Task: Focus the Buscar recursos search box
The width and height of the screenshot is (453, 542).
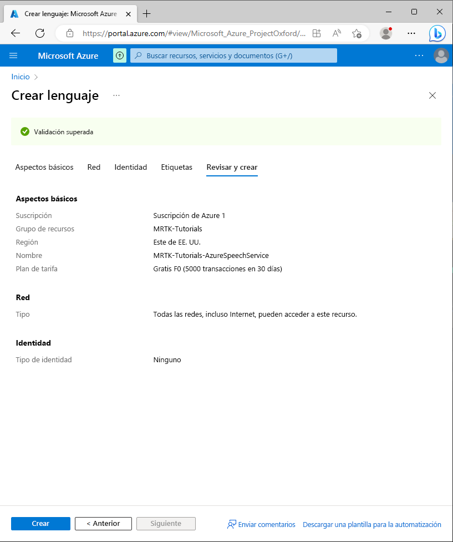Action: click(233, 55)
